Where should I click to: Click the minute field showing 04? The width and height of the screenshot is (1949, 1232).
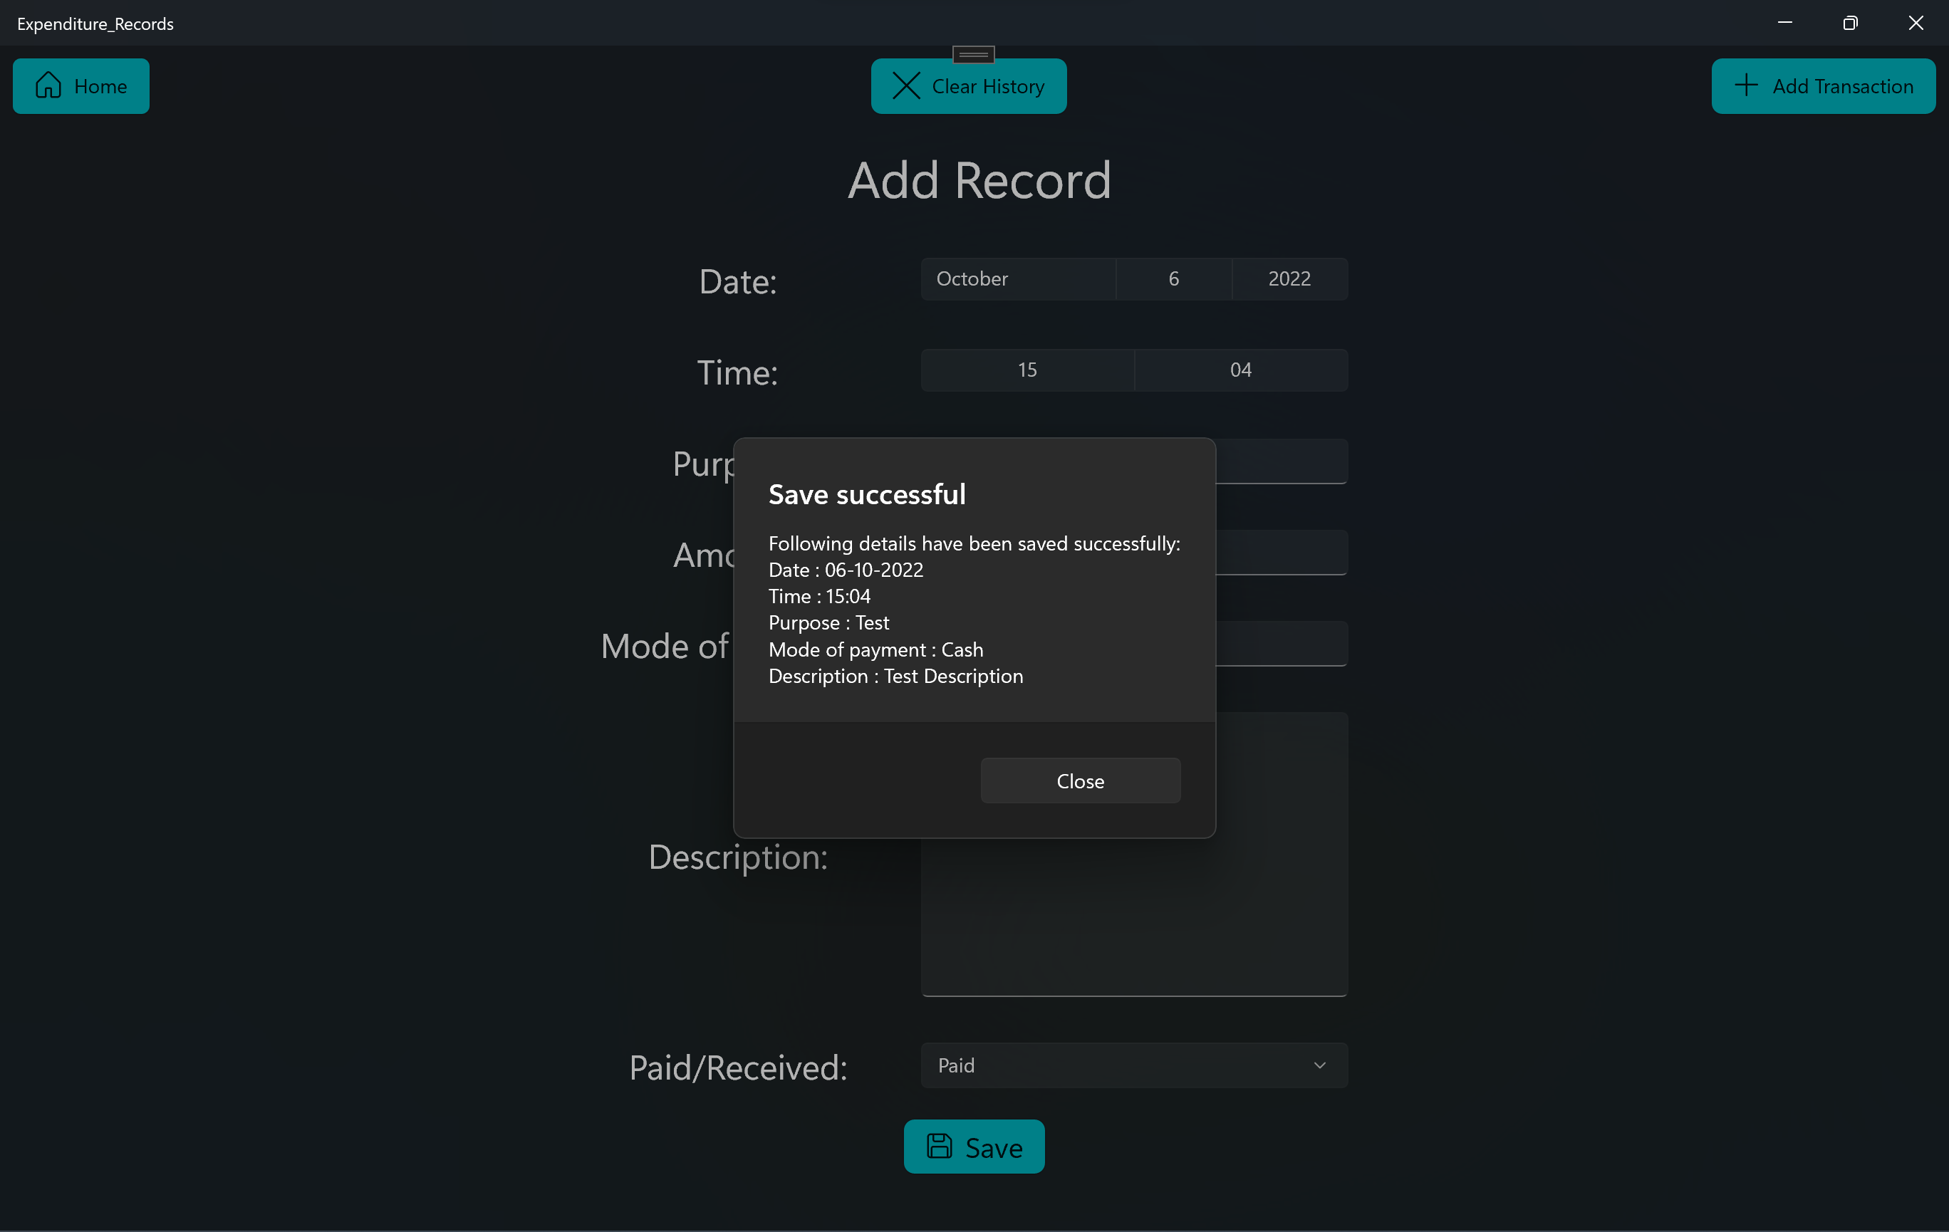[x=1239, y=370]
